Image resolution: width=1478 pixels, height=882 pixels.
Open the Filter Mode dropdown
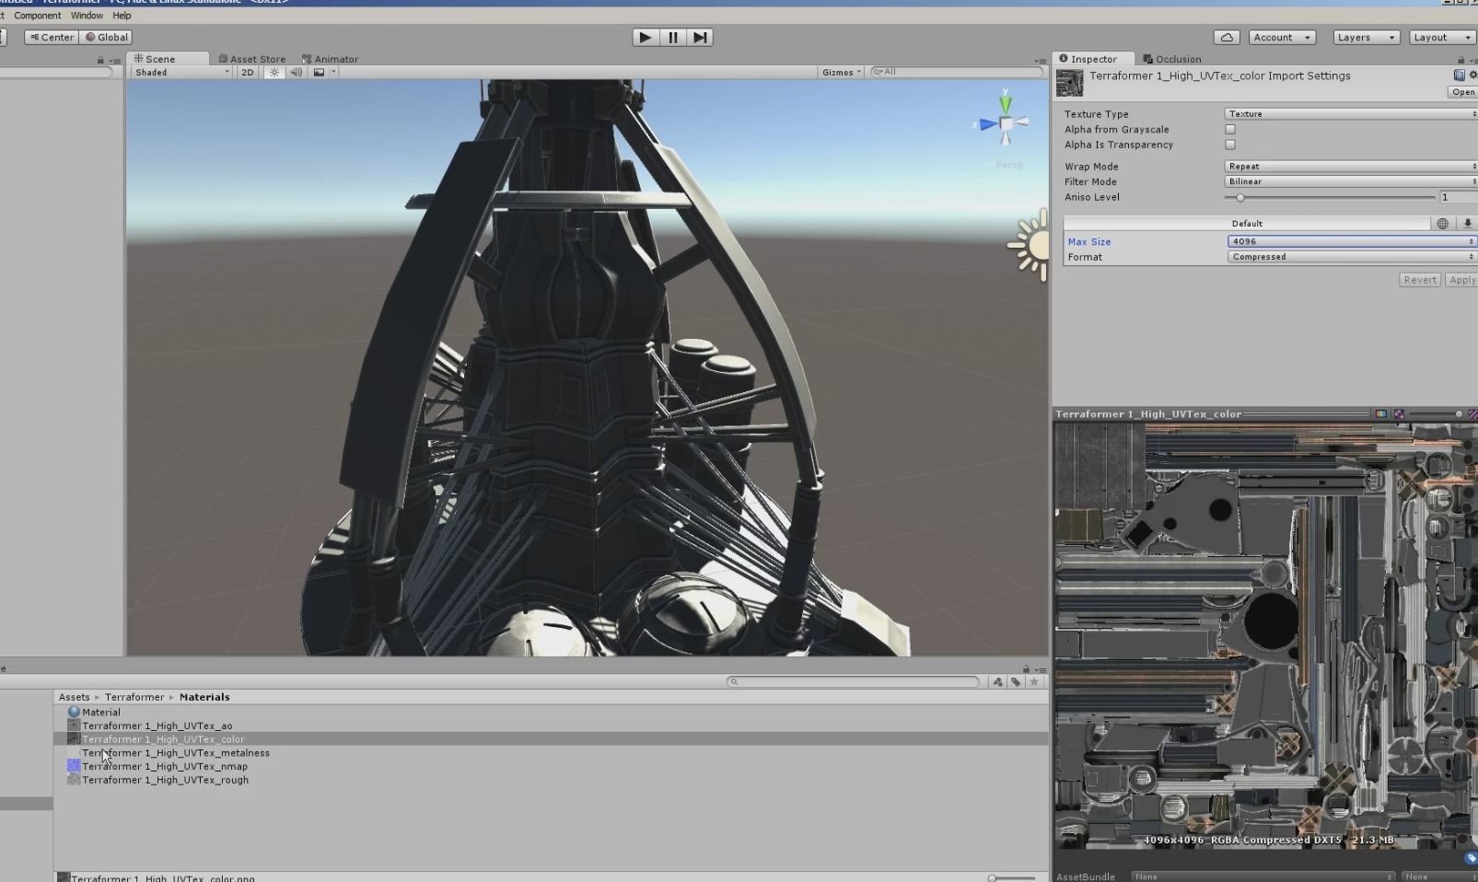click(1351, 181)
